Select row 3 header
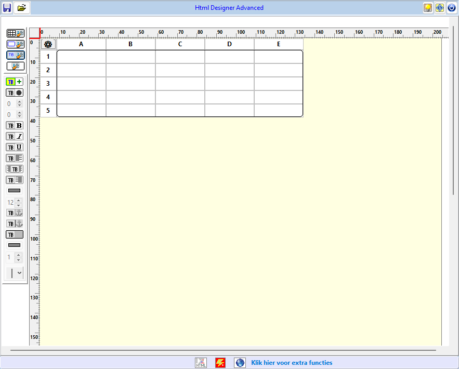The image size is (459, 369). click(48, 84)
